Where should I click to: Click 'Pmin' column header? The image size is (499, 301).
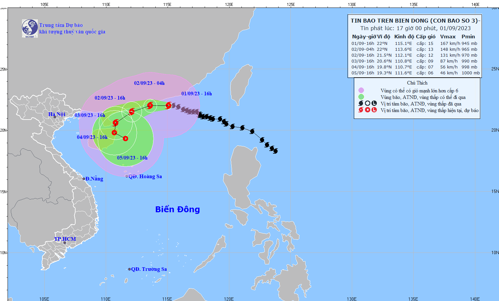pyautogui.click(x=468, y=37)
